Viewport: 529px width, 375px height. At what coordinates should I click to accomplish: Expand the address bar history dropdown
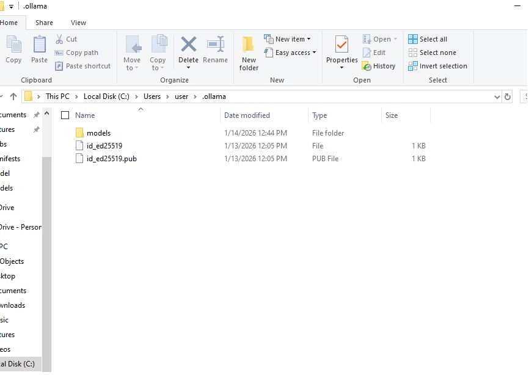pos(497,96)
